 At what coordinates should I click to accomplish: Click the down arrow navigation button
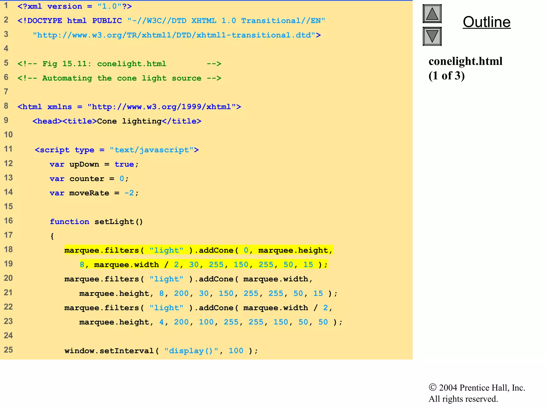[432, 36]
